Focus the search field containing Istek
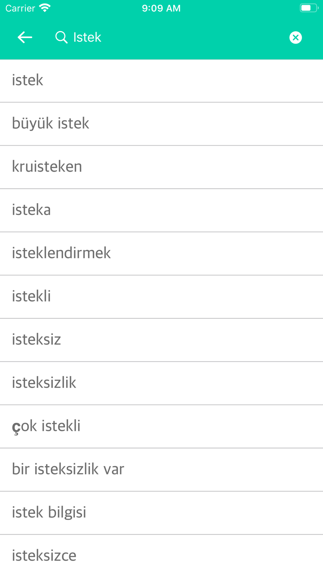323x575 pixels. (174, 38)
